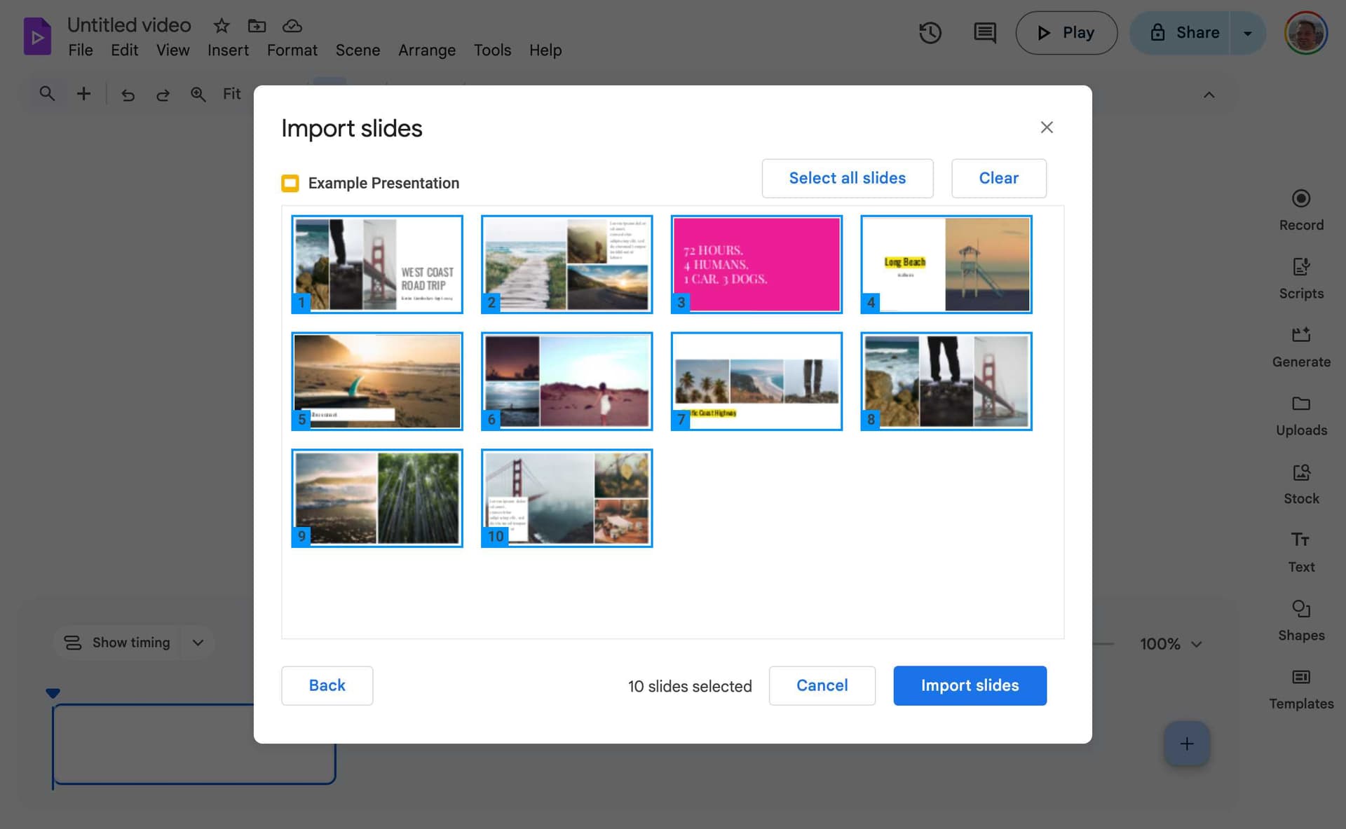Open the Scene menu
1346x829 pixels.
tap(358, 50)
